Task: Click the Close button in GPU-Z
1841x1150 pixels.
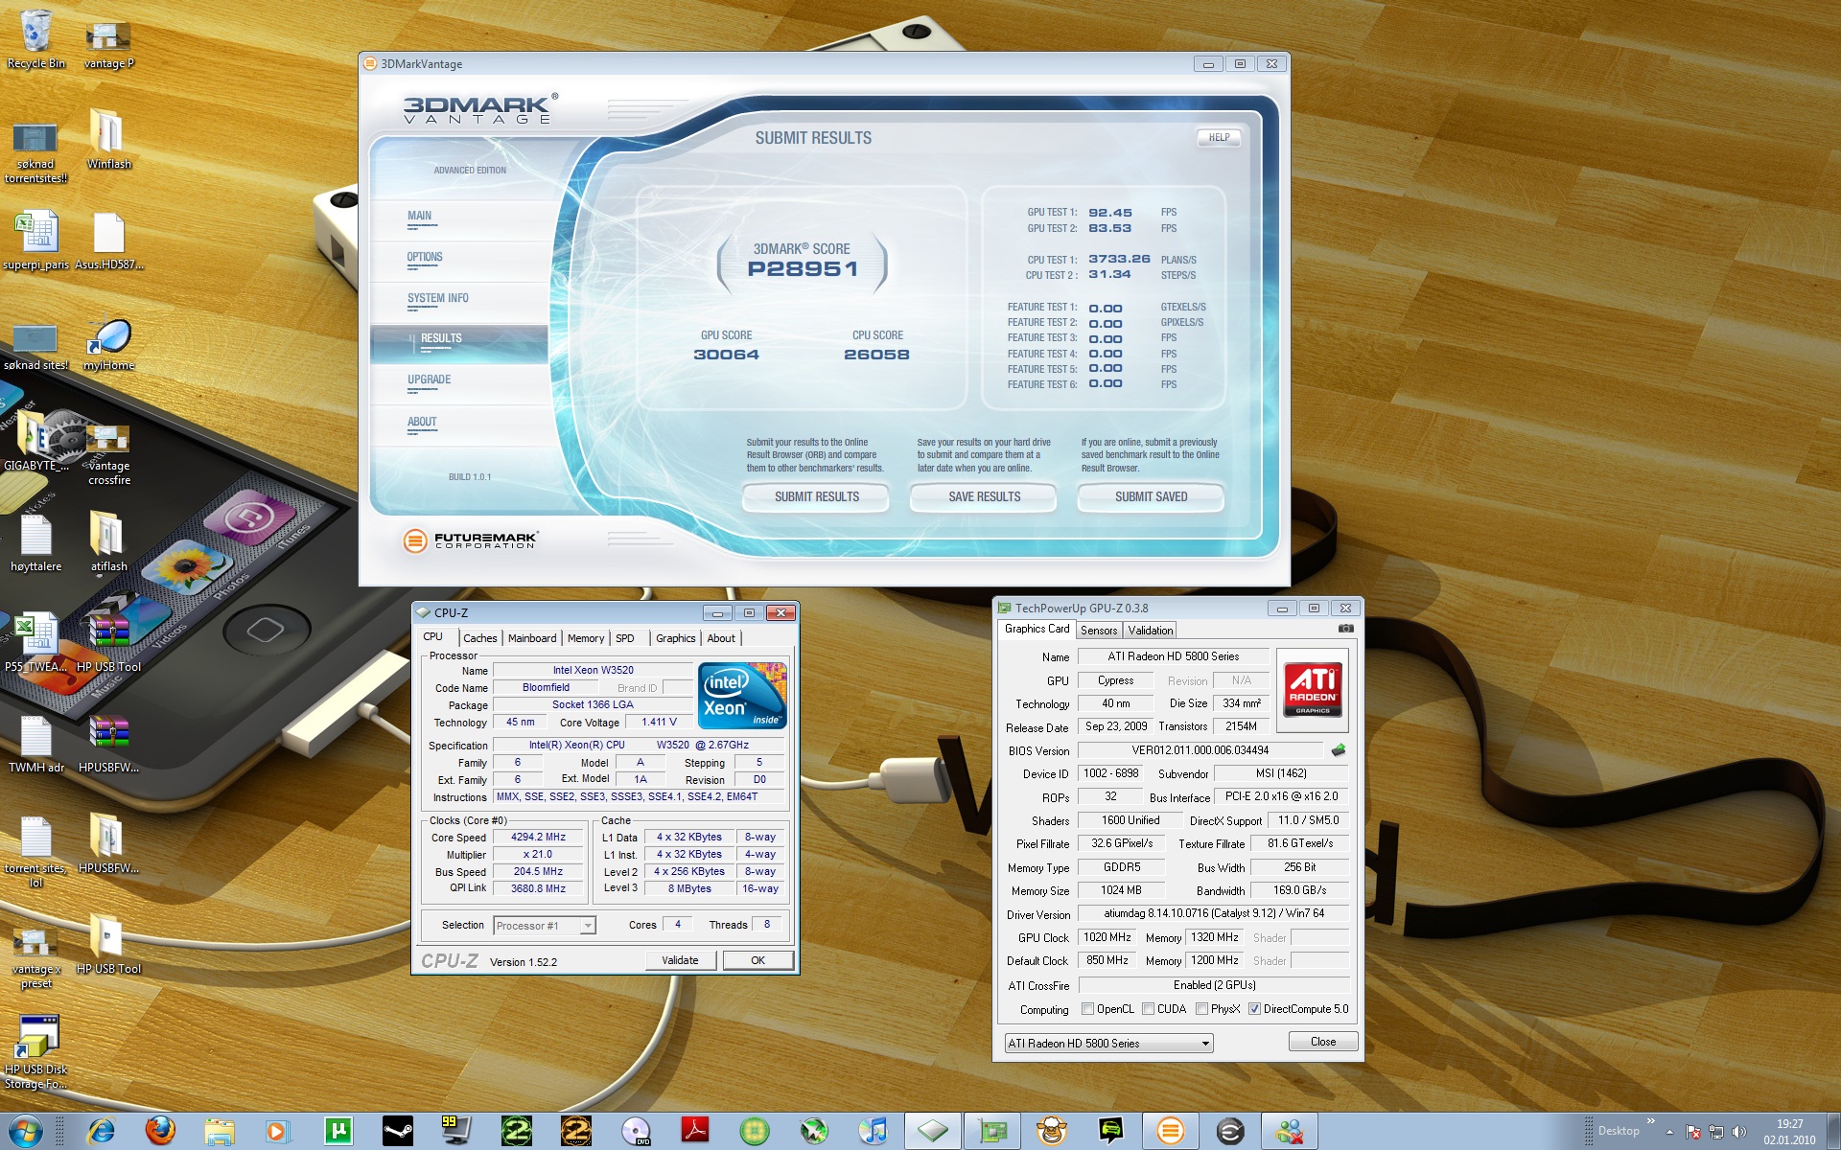Action: pos(1322,1042)
